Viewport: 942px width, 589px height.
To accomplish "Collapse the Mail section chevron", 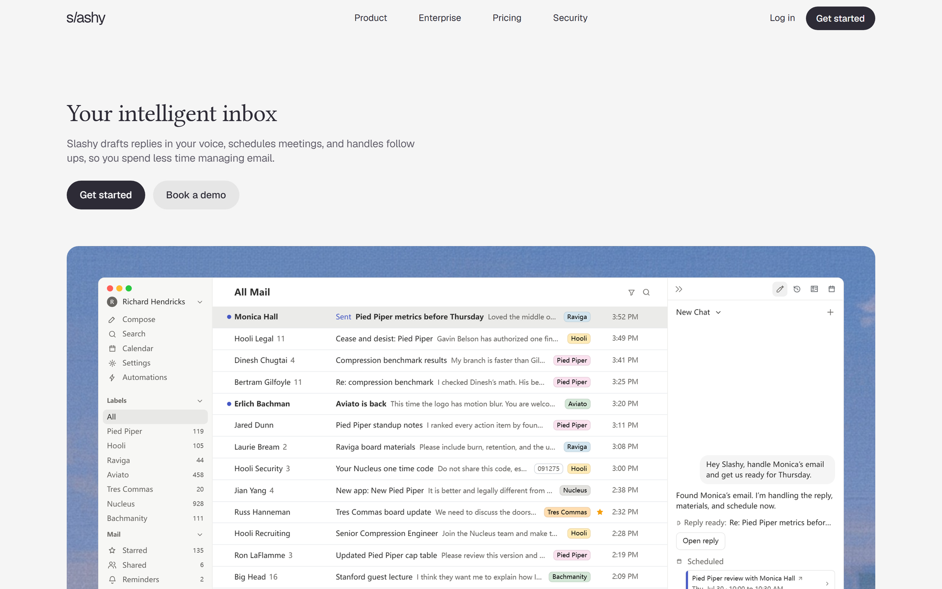I will tap(200, 535).
